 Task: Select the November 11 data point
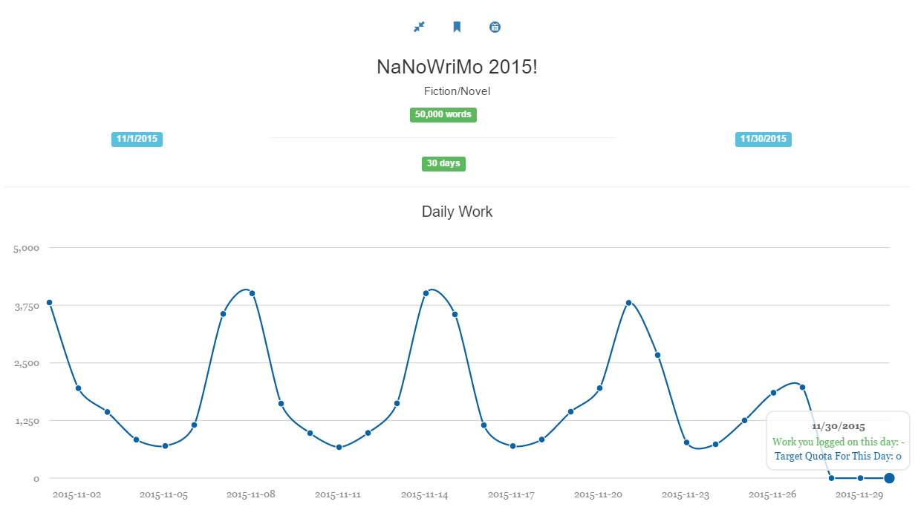pyautogui.click(x=339, y=447)
